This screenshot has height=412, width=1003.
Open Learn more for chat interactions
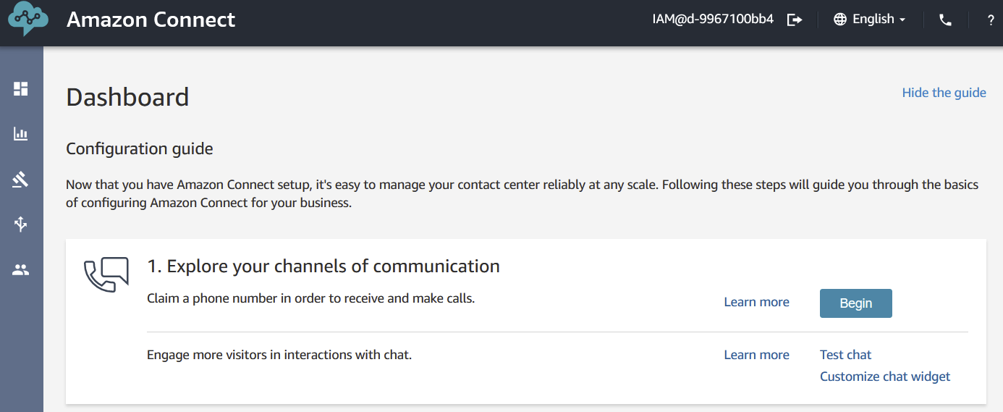point(756,355)
